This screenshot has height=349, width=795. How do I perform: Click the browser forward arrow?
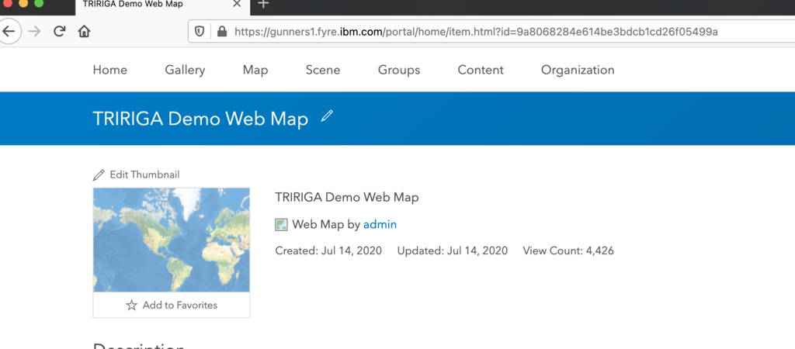click(34, 31)
